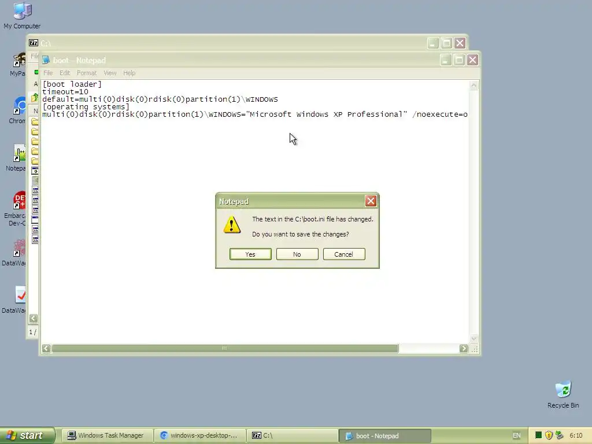Viewport: 592px width, 444px height.
Task: Click the Safely Remove Hardware tray icon
Action: 559,435
